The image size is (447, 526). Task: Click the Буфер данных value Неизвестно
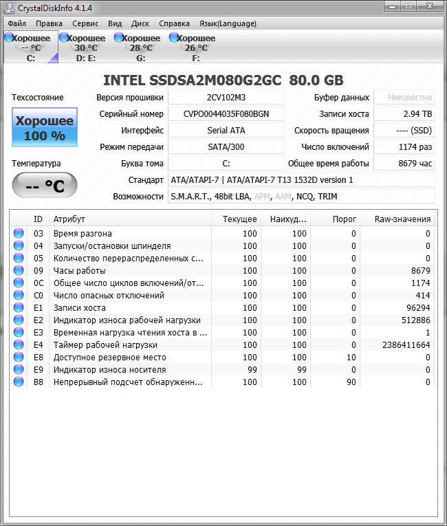pos(404,97)
